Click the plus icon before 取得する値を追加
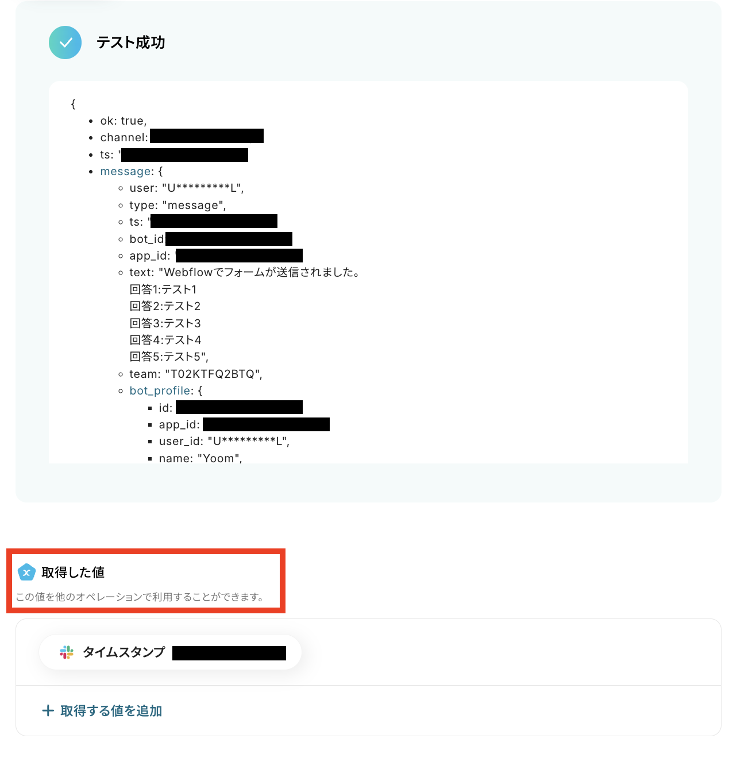 [x=48, y=711]
